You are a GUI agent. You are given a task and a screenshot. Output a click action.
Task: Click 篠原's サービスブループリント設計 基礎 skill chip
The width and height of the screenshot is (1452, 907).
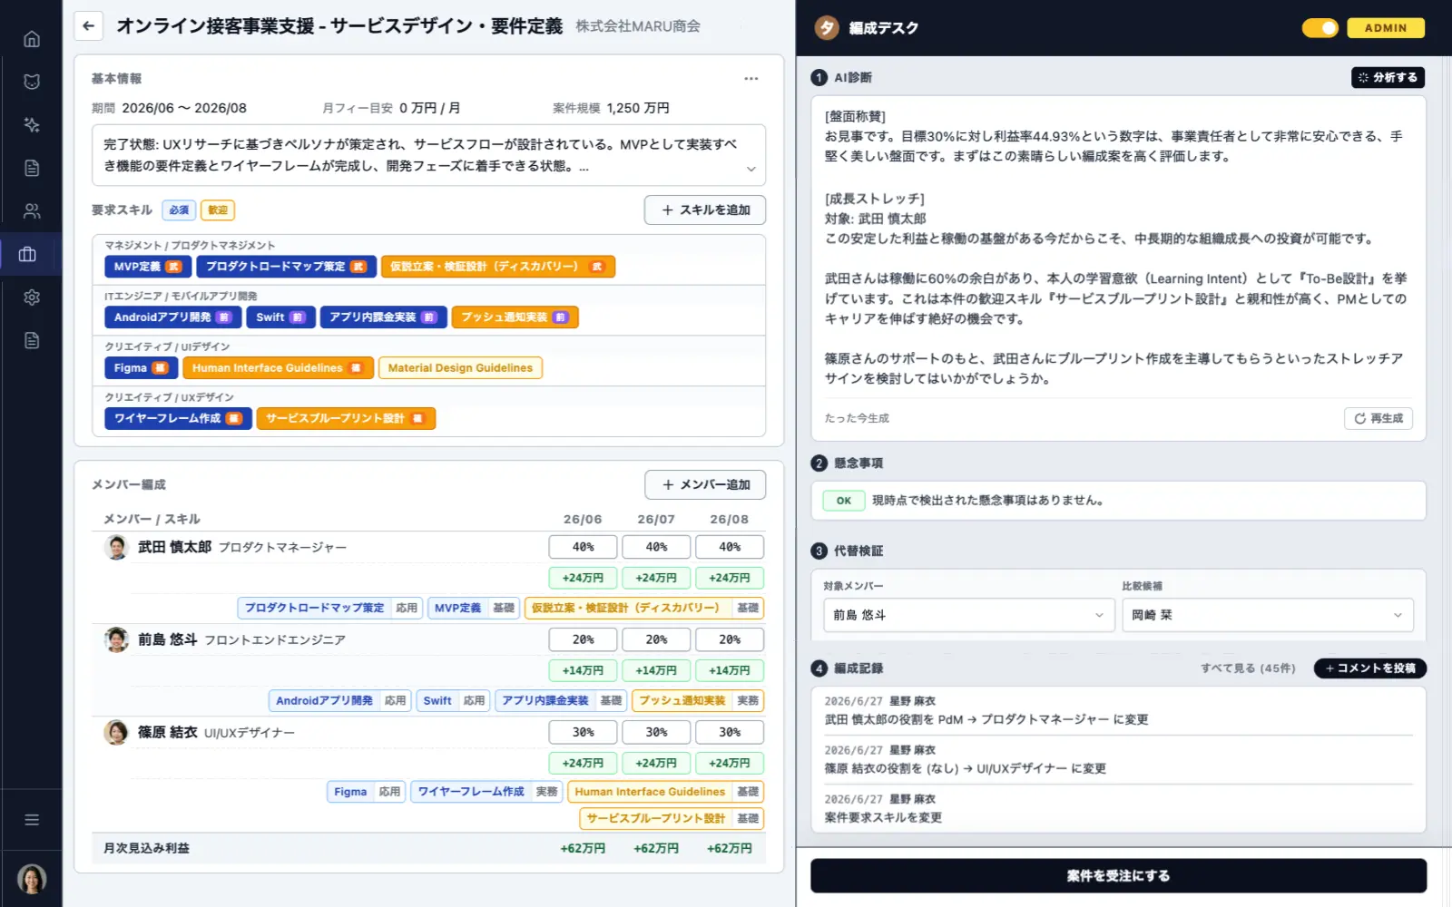coord(672,819)
